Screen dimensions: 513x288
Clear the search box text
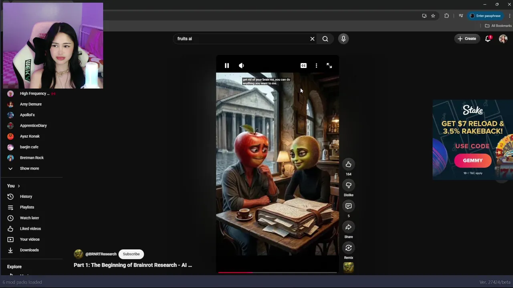point(312,39)
